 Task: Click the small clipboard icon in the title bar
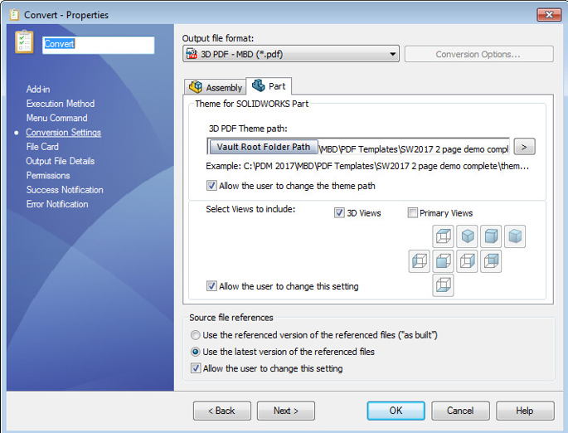[x=14, y=14]
